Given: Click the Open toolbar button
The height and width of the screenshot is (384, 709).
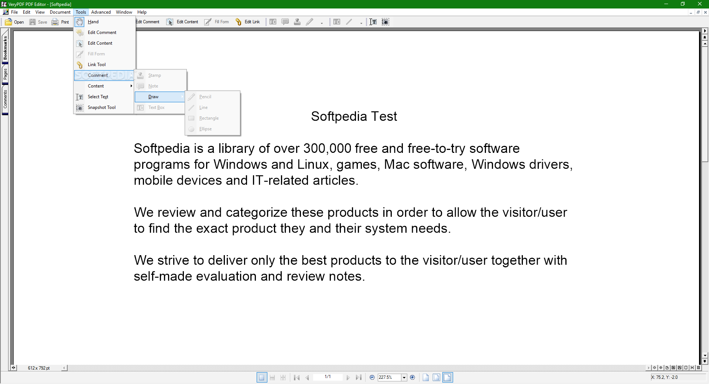Looking at the screenshot, I should [x=14, y=22].
